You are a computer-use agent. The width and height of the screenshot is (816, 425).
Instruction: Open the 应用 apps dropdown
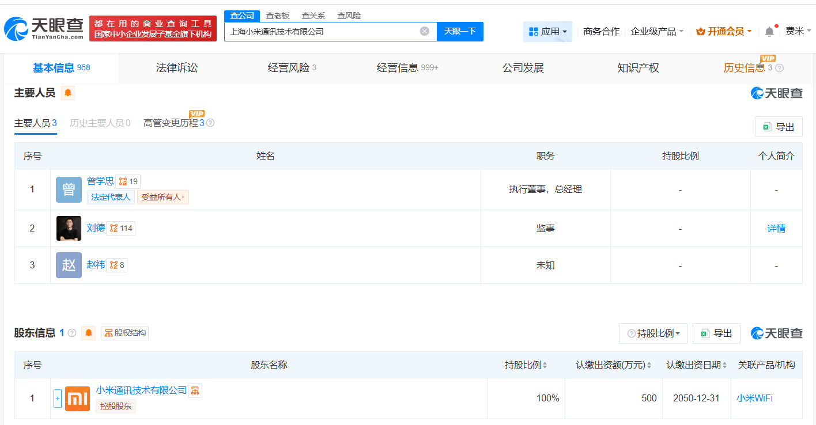[x=547, y=32]
